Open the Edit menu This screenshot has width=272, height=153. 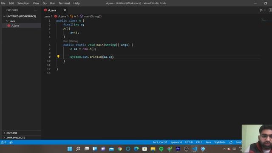(11, 3)
